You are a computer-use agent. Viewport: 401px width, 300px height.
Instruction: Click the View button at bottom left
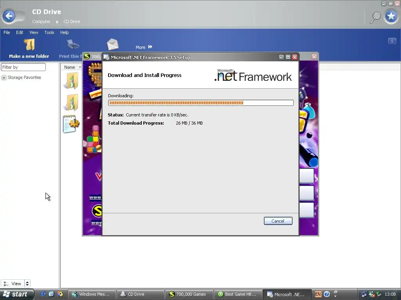13,284
